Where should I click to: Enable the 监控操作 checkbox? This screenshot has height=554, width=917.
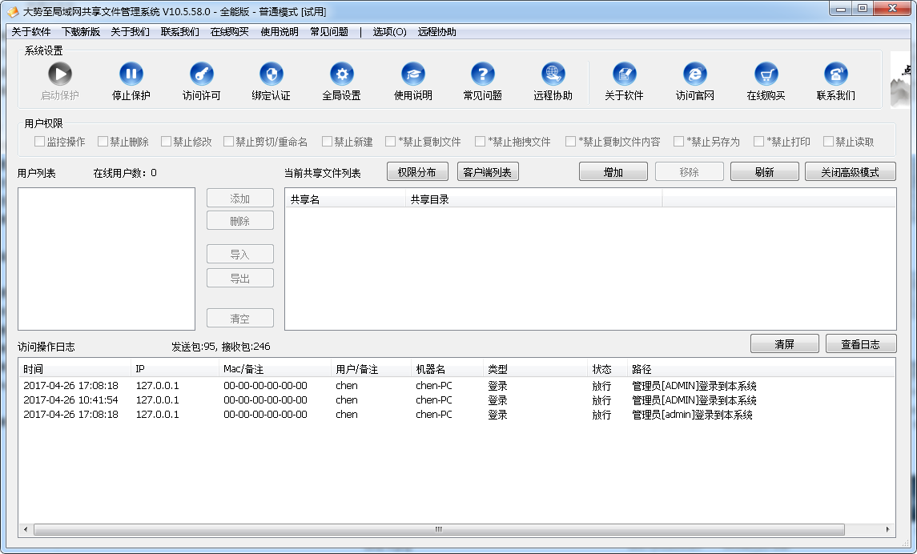[x=40, y=142]
